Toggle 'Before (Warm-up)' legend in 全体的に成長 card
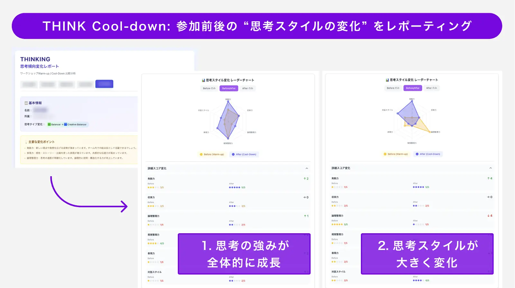515x288 pixels. click(x=212, y=154)
